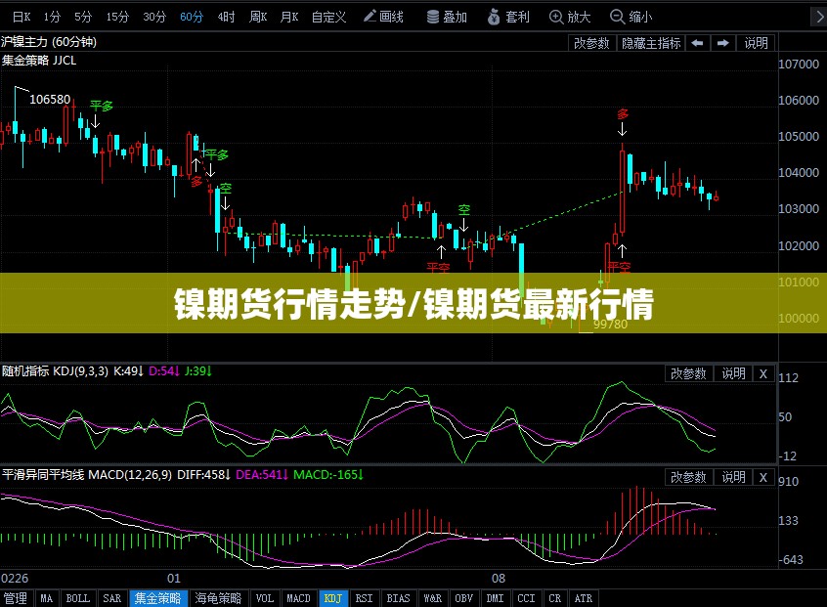Select the CR indicator tab
The image size is (827, 607).
click(x=555, y=598)
